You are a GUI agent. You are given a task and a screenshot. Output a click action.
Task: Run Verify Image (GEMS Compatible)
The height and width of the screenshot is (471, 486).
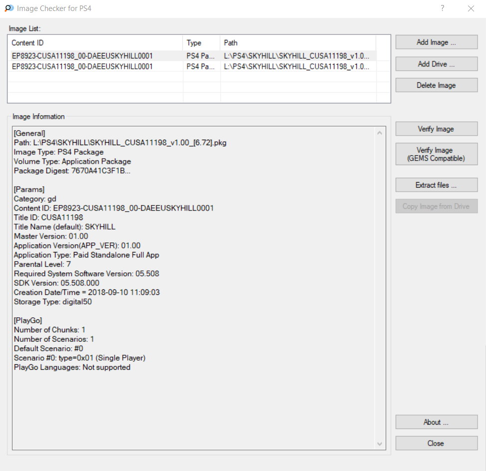(437, 154)
